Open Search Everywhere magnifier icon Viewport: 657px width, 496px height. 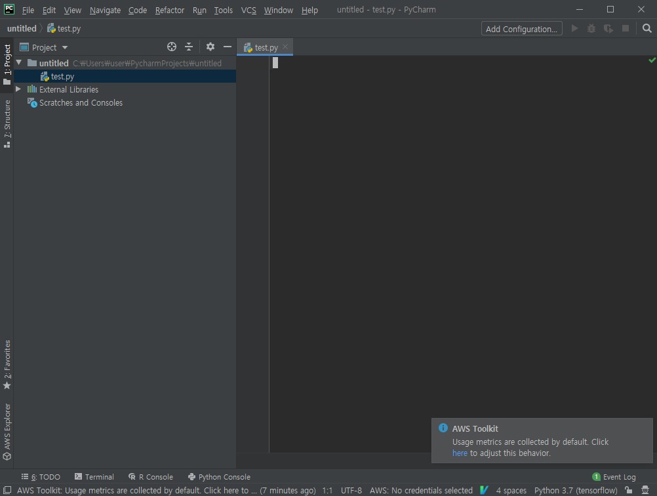[x=647, y=28]
